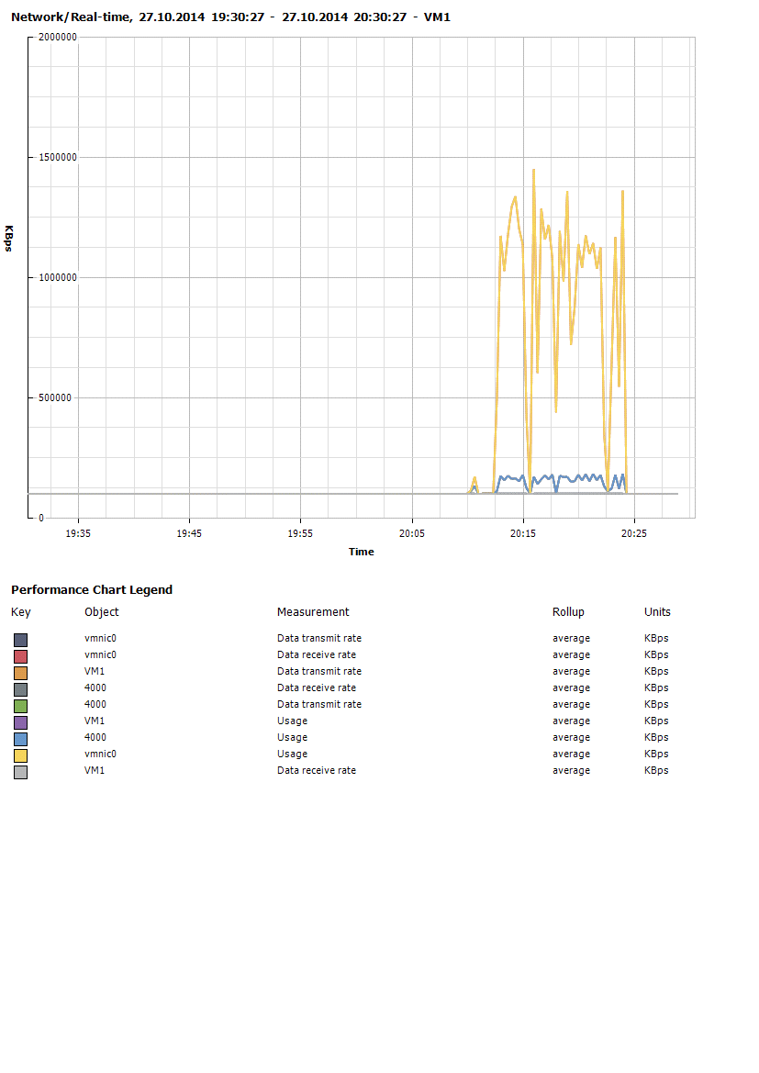759x1073 pixels.
Task: Click 'Usage' measurement in the vmnic0 row
Action: click(292, 754)
